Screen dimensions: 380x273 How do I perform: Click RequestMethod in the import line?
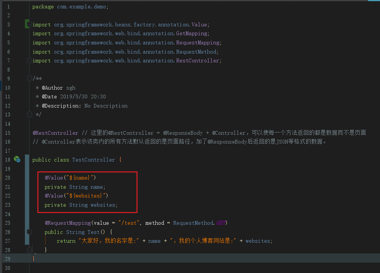[x=196, y=52]
